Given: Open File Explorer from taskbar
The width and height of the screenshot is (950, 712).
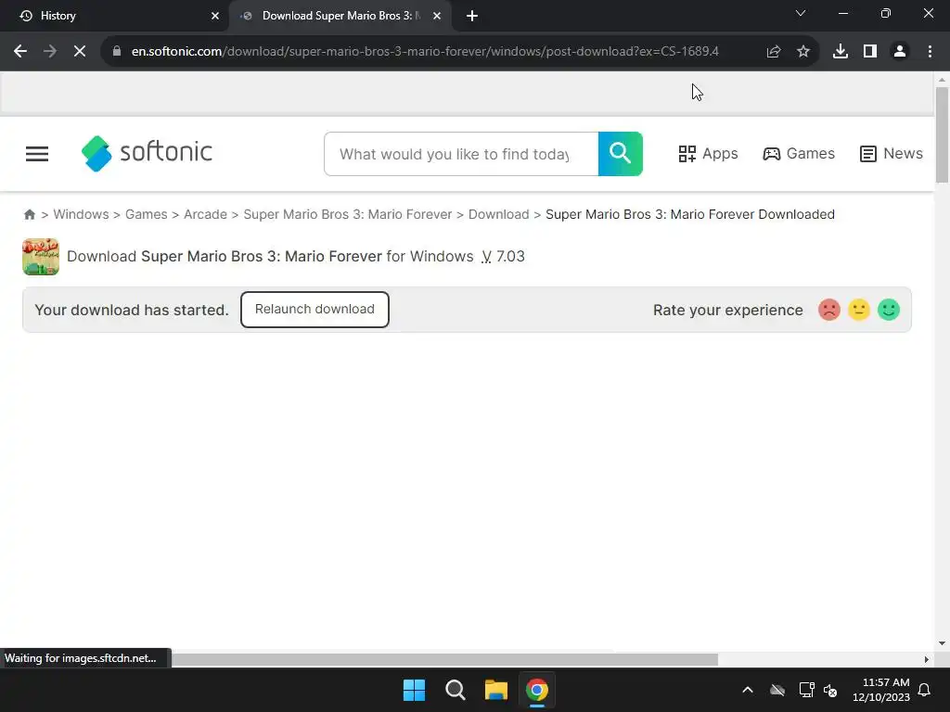Looking at the screenshot, I should tap(496, 690).
